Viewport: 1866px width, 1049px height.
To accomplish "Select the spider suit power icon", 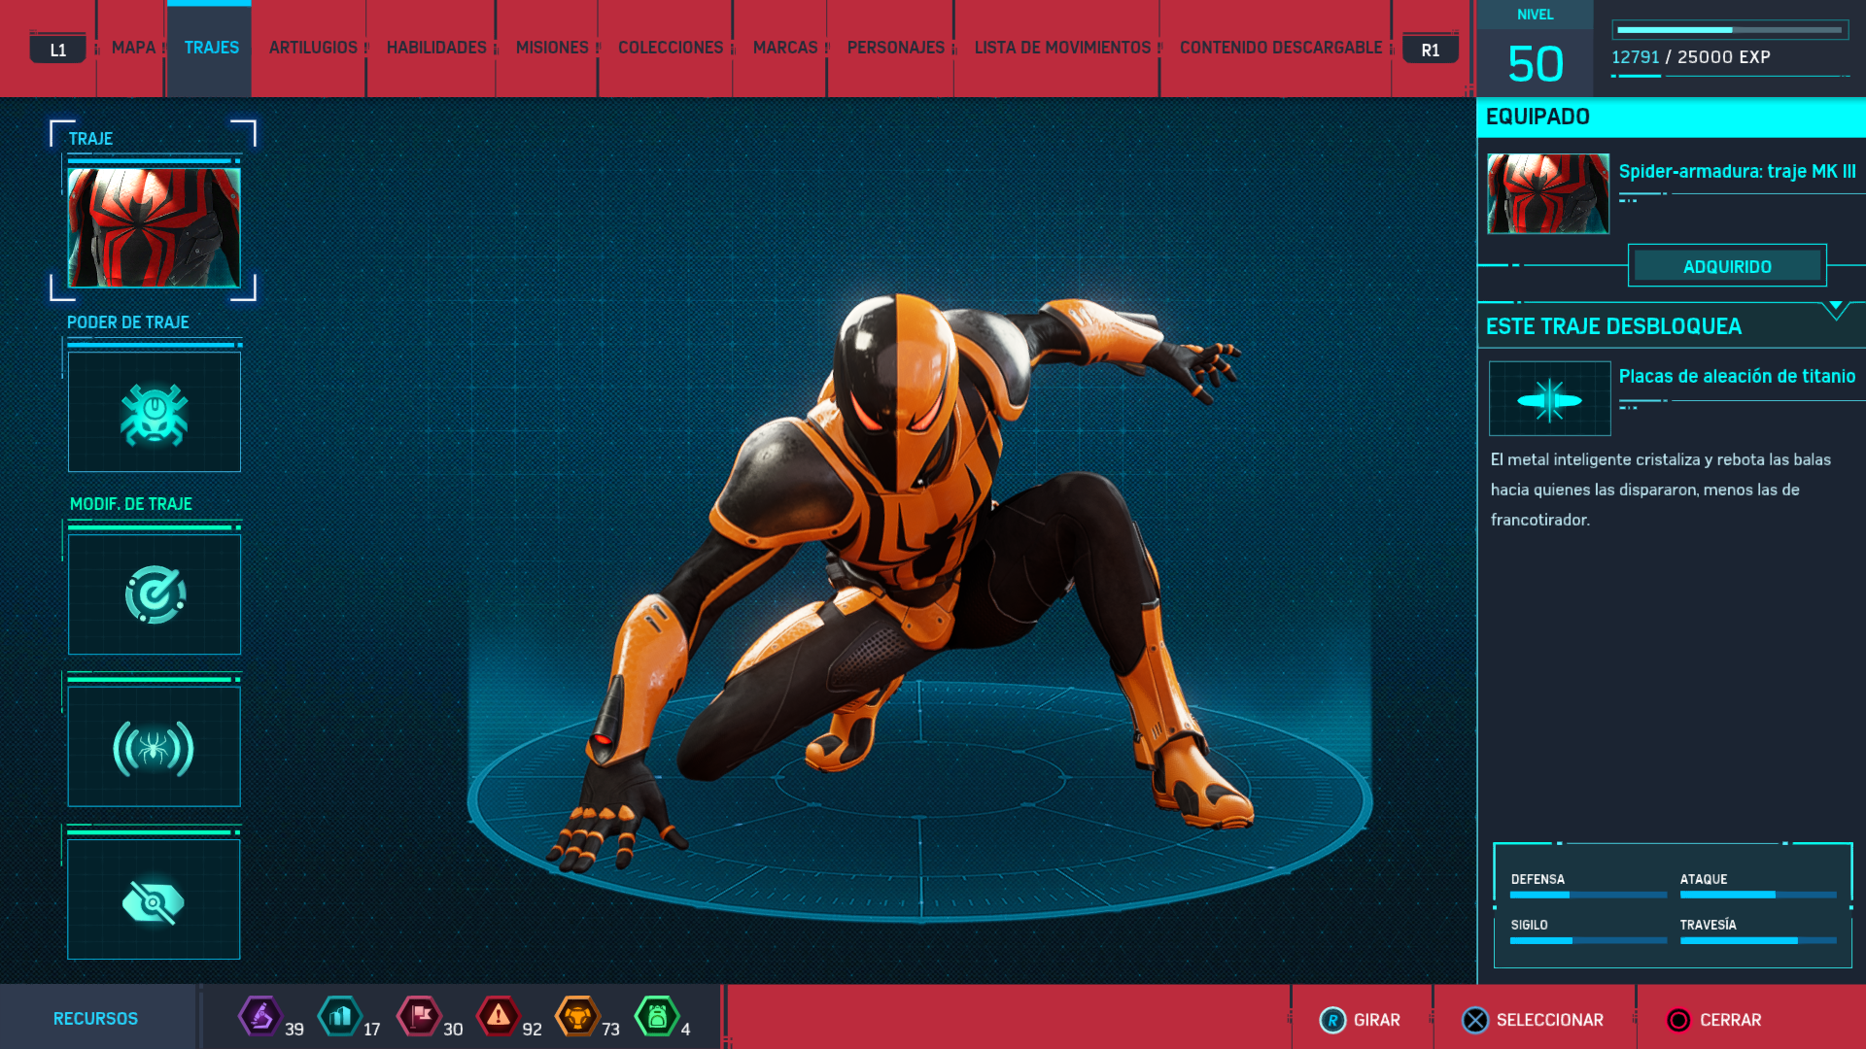I will click(x=154, y=413).
